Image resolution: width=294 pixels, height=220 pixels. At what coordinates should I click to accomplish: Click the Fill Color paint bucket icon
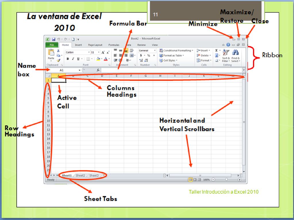(x=98, y=59)
